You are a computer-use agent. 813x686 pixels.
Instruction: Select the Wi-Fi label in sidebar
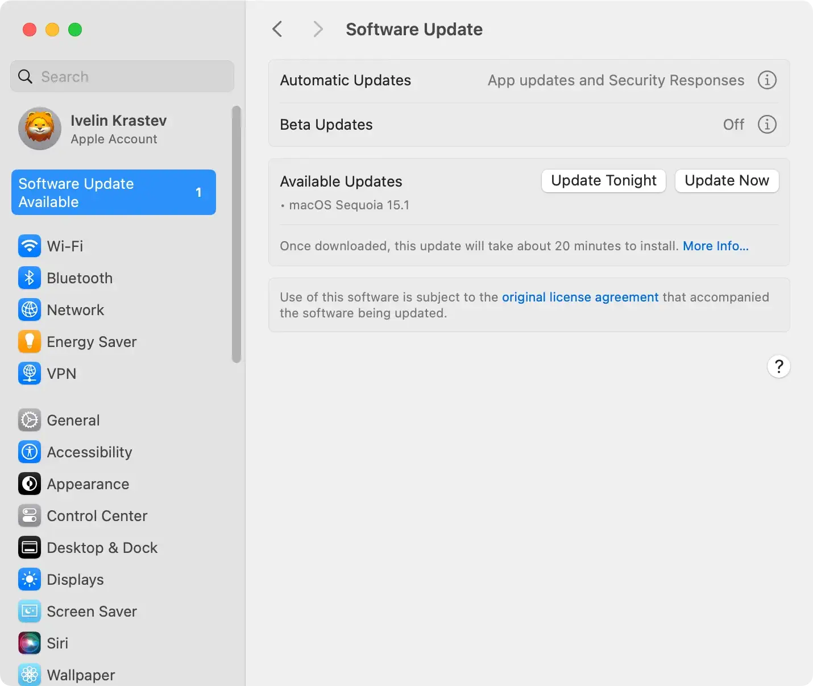click(65, 246)
